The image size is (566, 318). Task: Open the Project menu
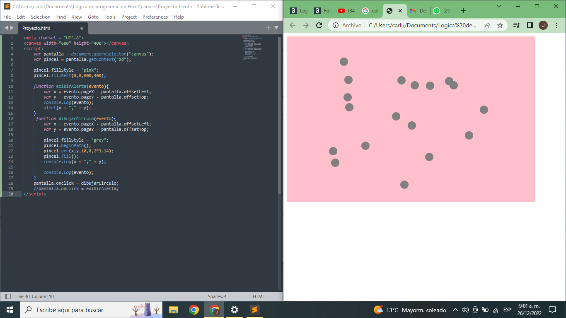click(x=129, y=17)
